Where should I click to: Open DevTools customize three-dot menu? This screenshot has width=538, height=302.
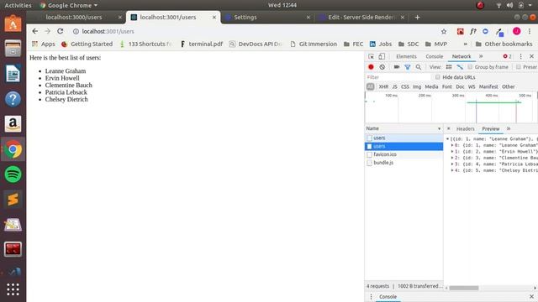click(521, 56)
